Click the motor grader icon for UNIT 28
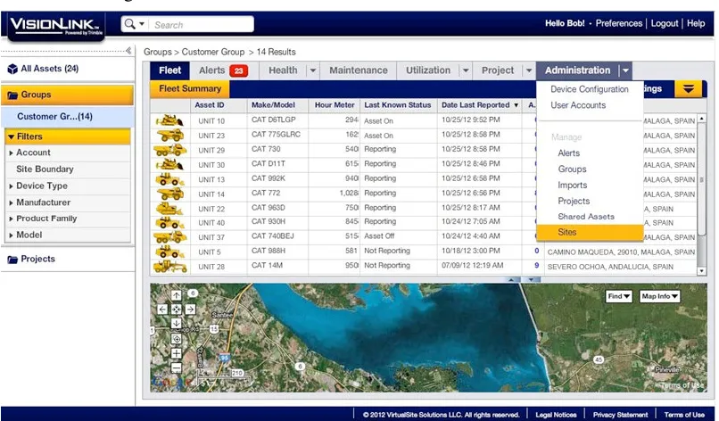The height and width of the screenshot is (421, 719). coord(169,267)
